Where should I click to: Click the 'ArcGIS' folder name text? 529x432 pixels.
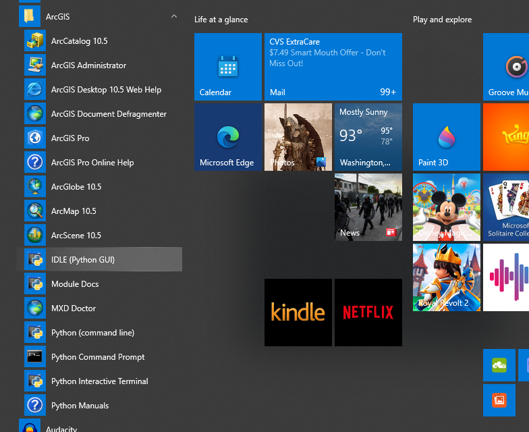58,16
